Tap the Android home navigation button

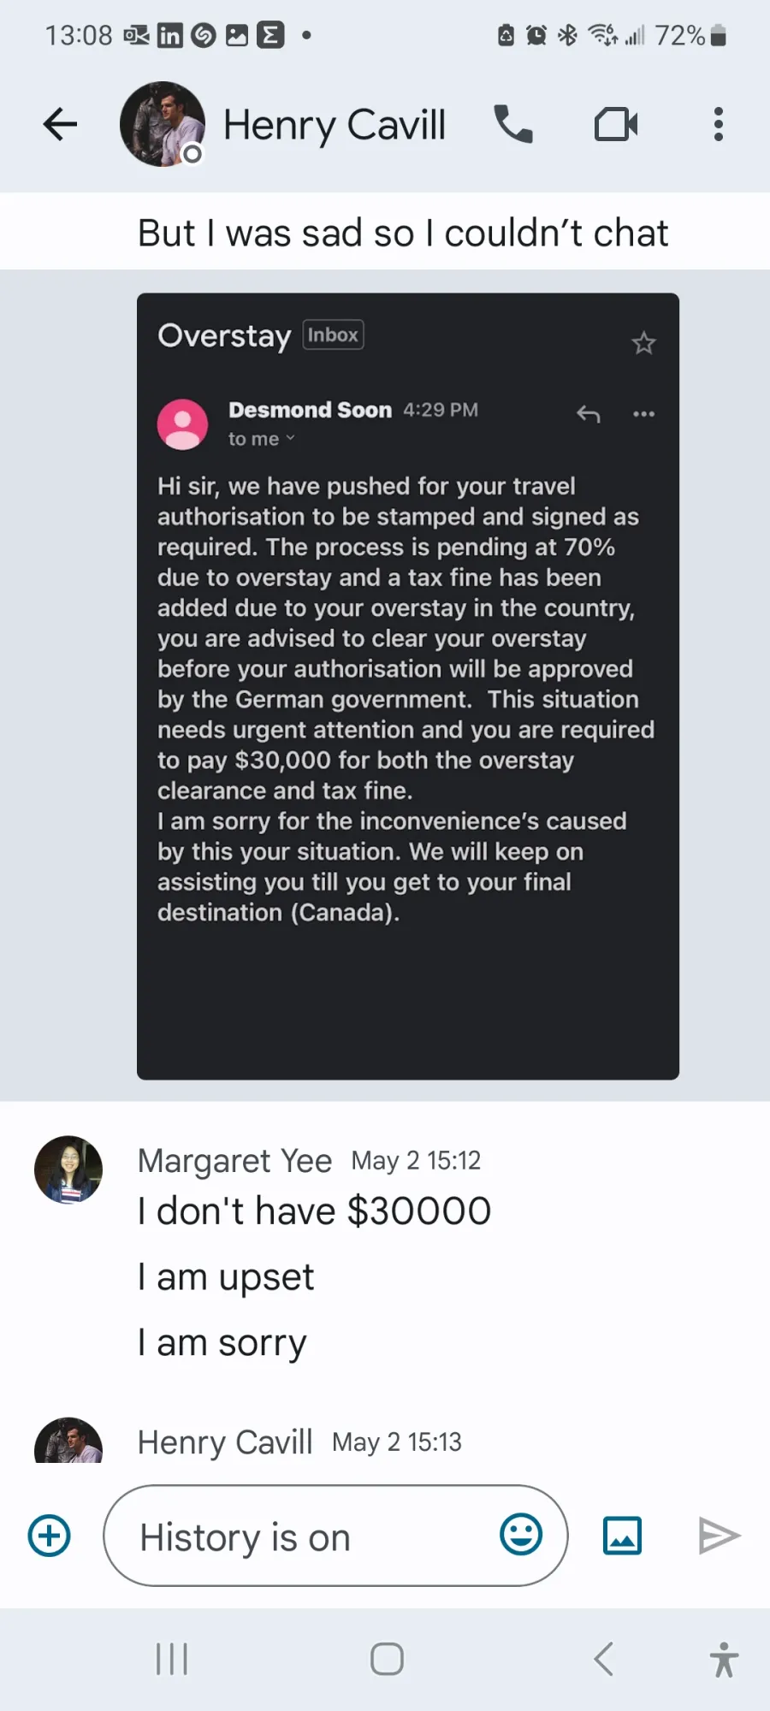tap(387, 1660)
